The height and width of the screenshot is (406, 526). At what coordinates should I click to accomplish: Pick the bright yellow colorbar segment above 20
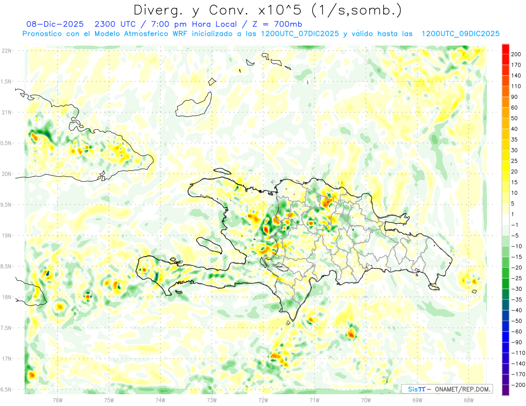pyautogui.click(x=505, y=166)
